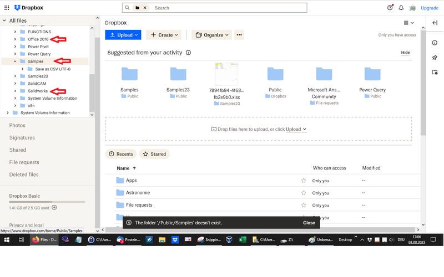Image resolution: width=444 pixels, height=277 pixels.
Task: Star the Apps folder
Action: [x=304, y=181]
